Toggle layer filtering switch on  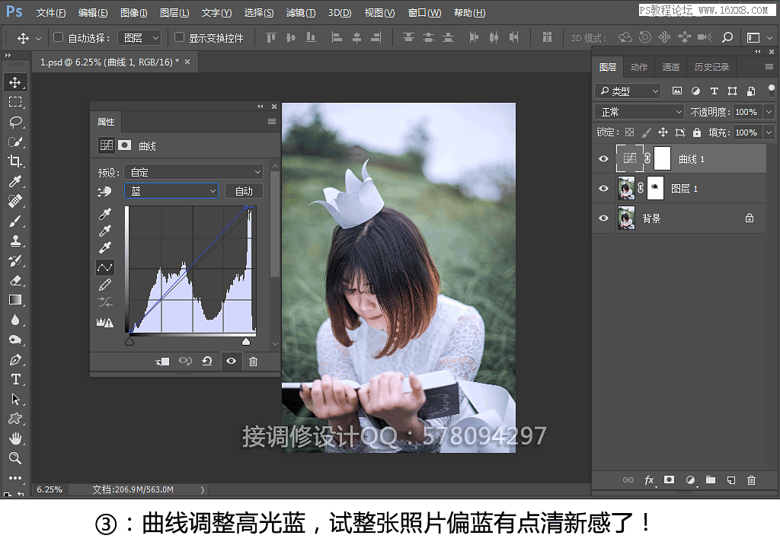coord(772,90)
